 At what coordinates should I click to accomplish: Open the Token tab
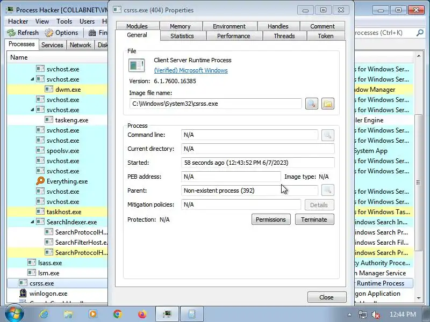click(x=326, y=36)
